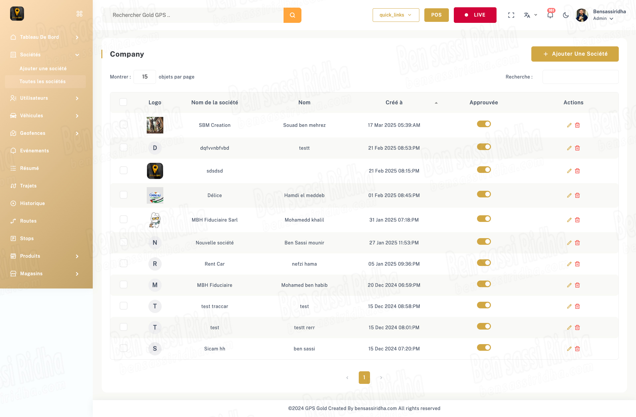The image size is (636, 417).
Task: Select the Ajouter une société submenu item
Action: (43, 69)
